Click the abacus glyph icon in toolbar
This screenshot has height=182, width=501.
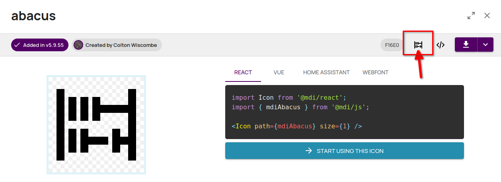[x=418, y=45]
